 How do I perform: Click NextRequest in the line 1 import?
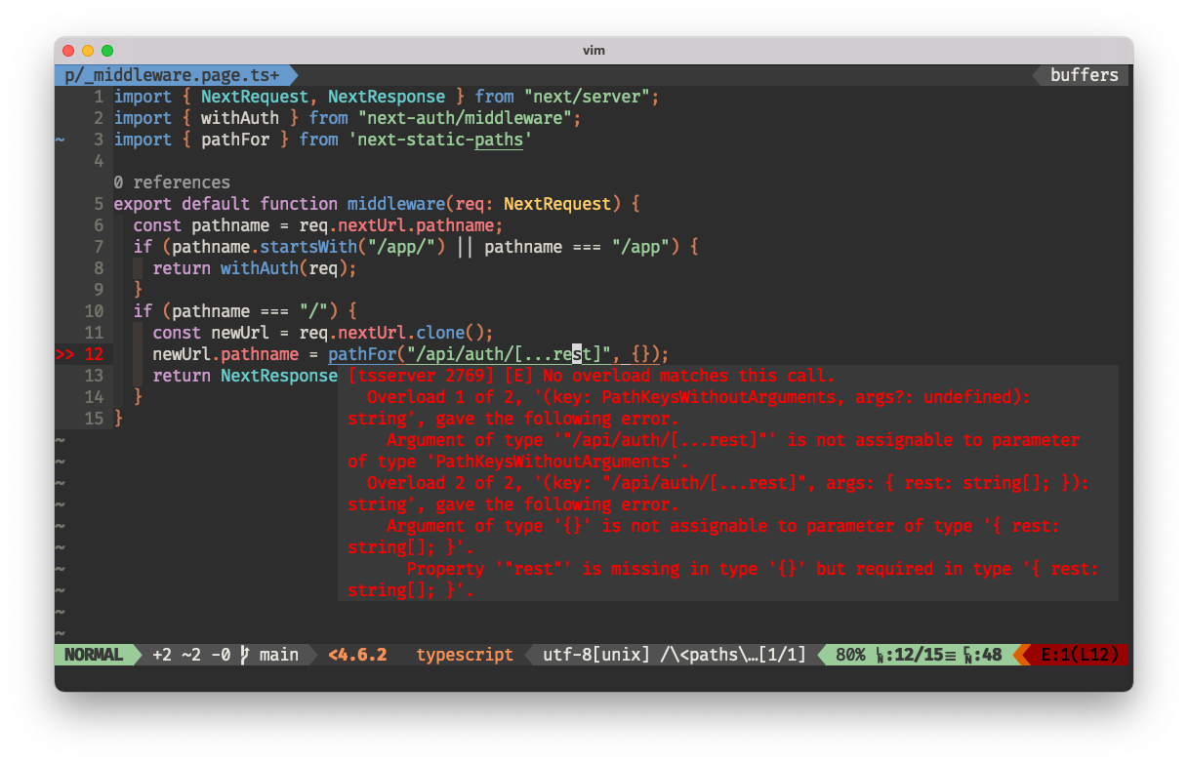(x=255, y=97)
